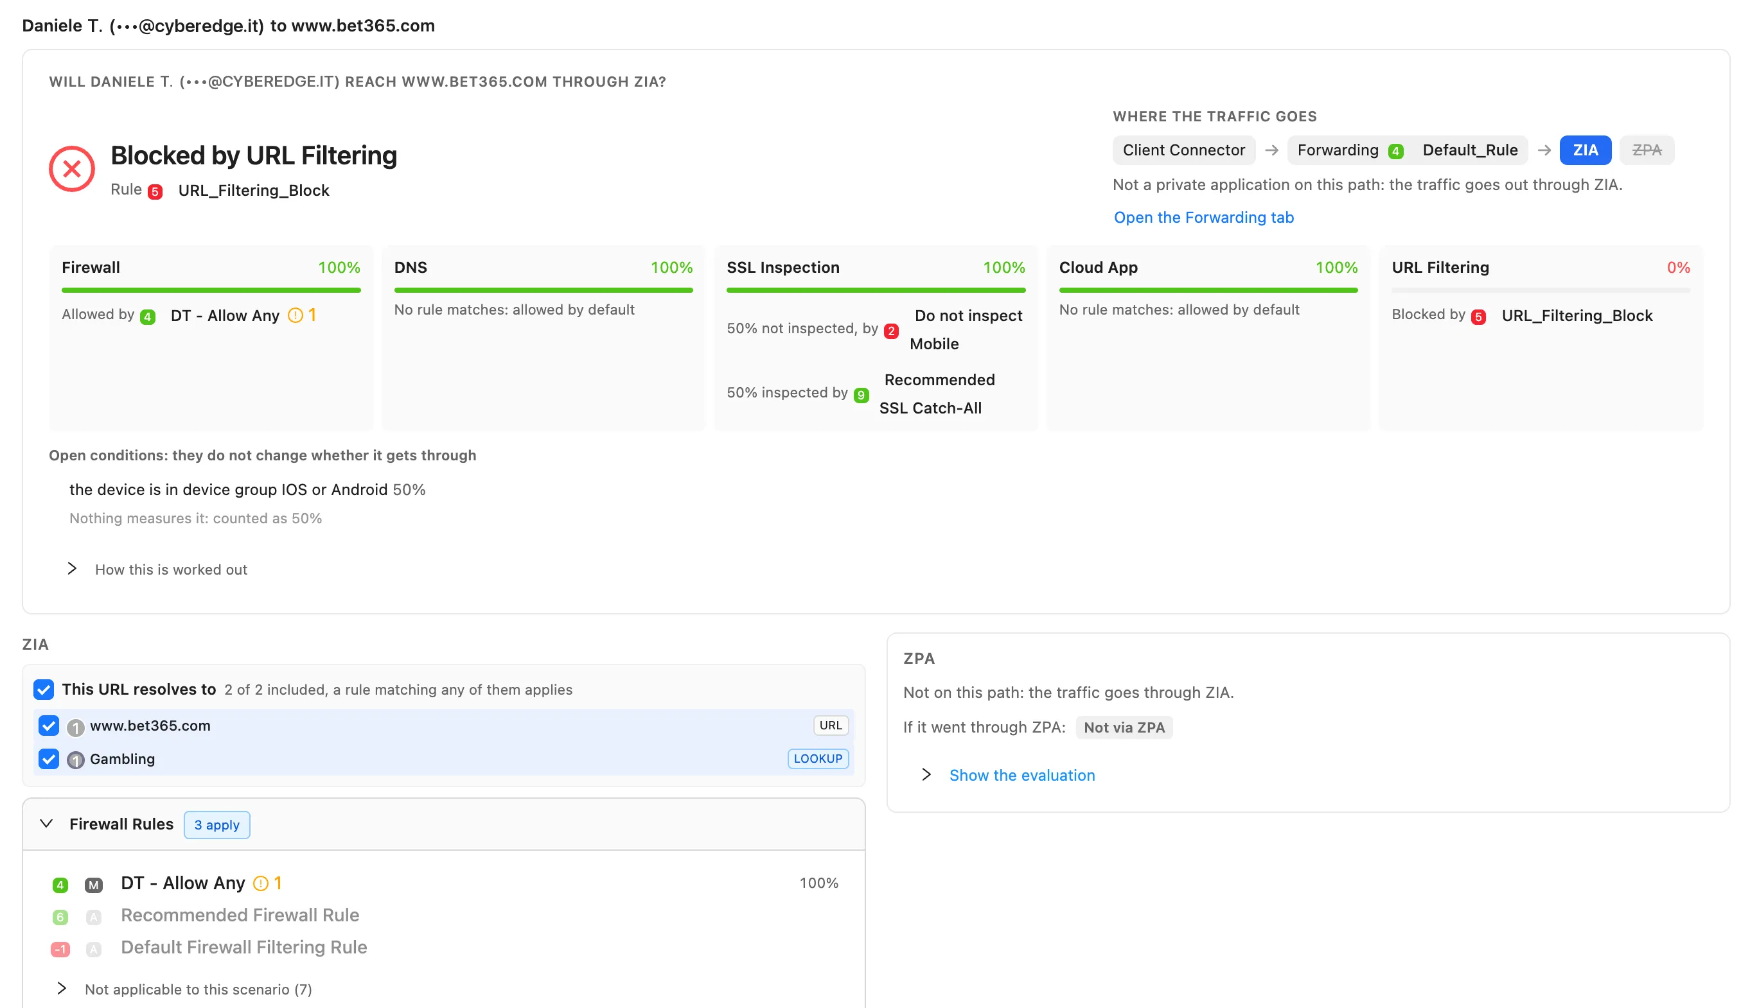The height and width of the screenshot is (1008, 1750).
Task: Click the info icon beside www.bet365.com
Action: (x=75, y=727)
